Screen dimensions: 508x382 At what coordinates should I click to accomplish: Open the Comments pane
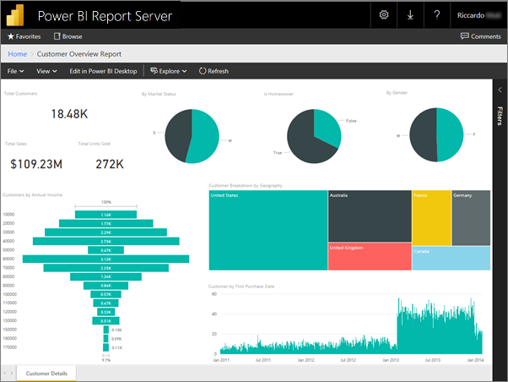click(x=480, y=36)
